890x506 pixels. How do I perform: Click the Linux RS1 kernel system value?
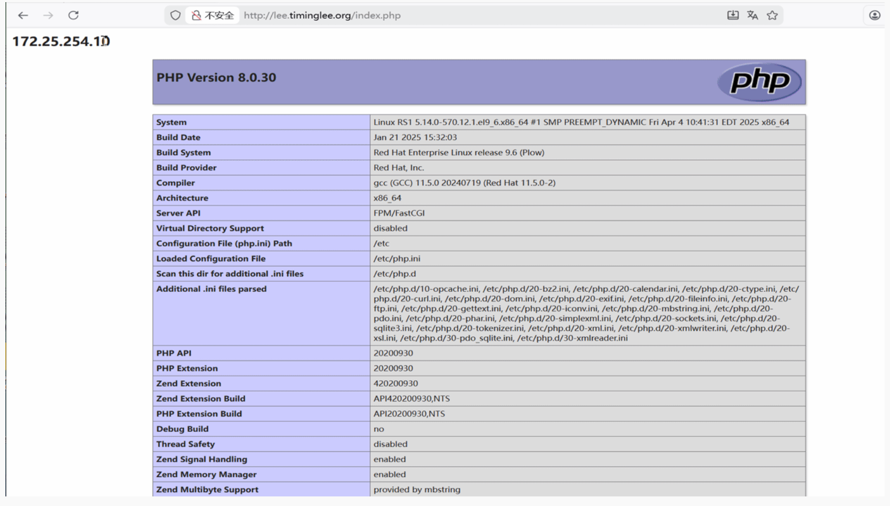click(x=581, y=123)
